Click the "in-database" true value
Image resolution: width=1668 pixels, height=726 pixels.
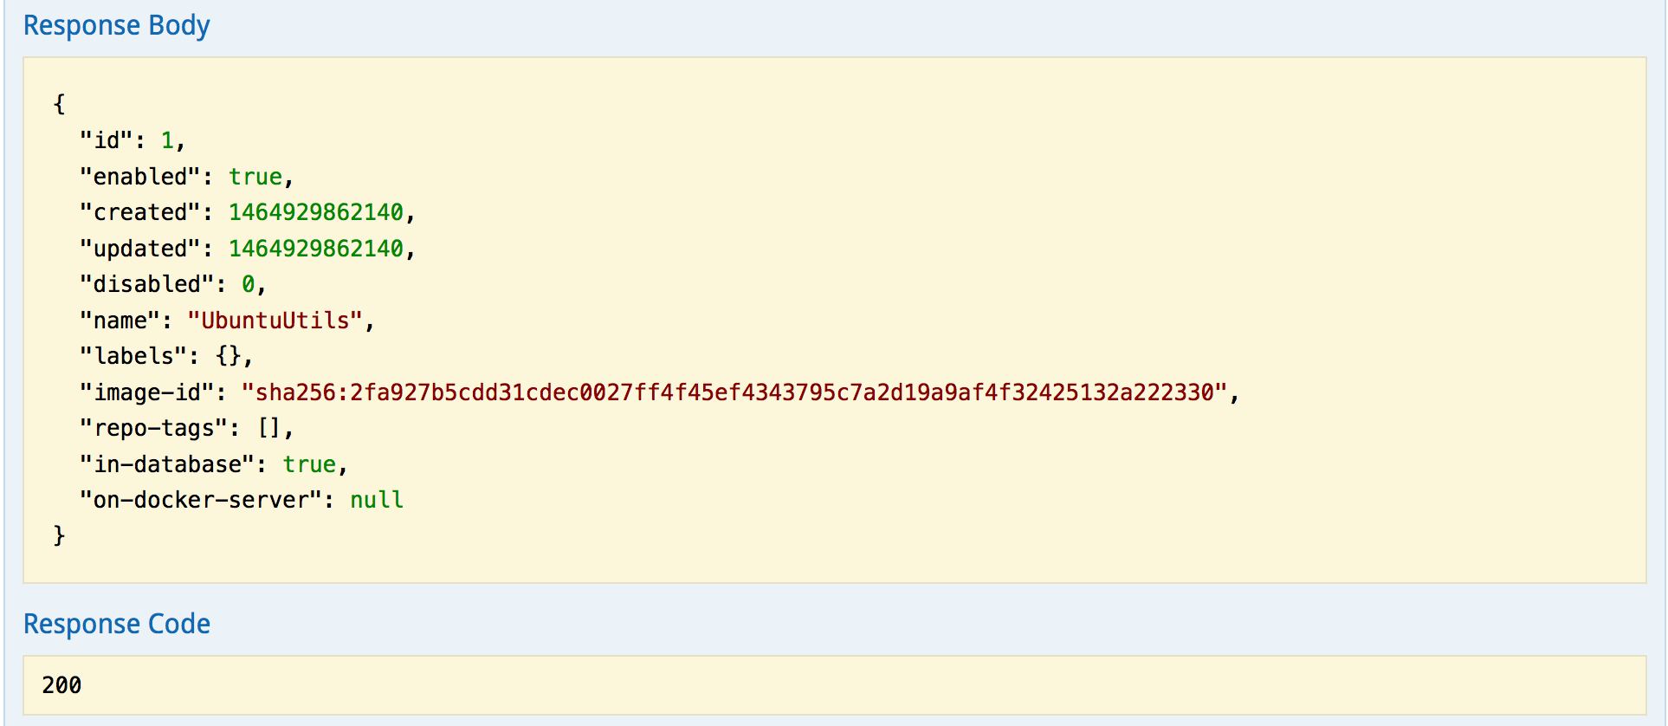(309, 464)
